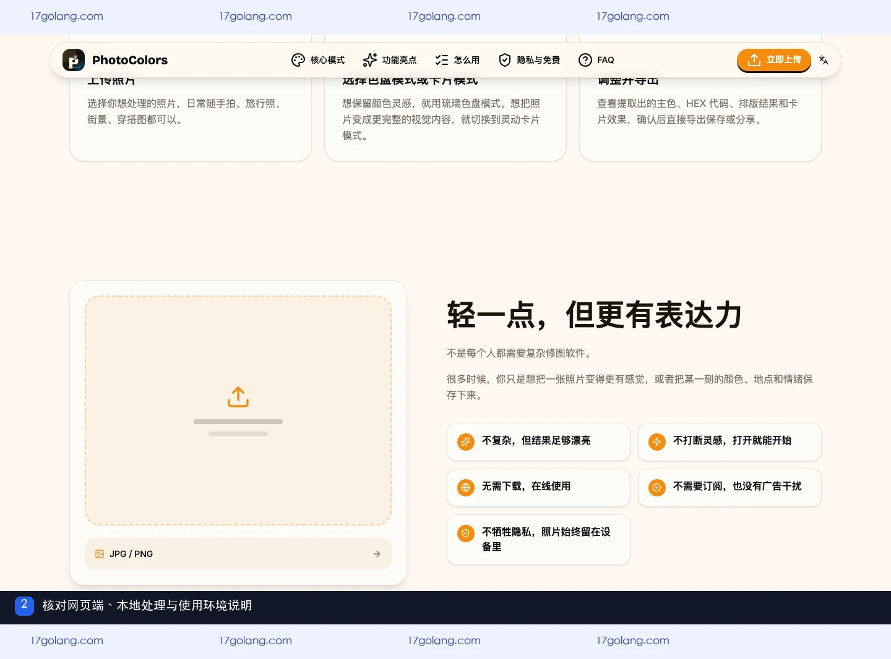
Task: Click the check circle icon beside 不需要订阅，也没有广告干扰
Action: (657, 487)
